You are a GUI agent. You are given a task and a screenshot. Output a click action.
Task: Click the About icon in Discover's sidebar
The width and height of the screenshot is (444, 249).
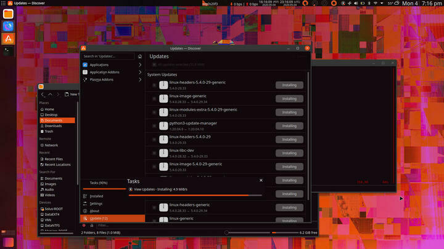click(x=85, y=211)
